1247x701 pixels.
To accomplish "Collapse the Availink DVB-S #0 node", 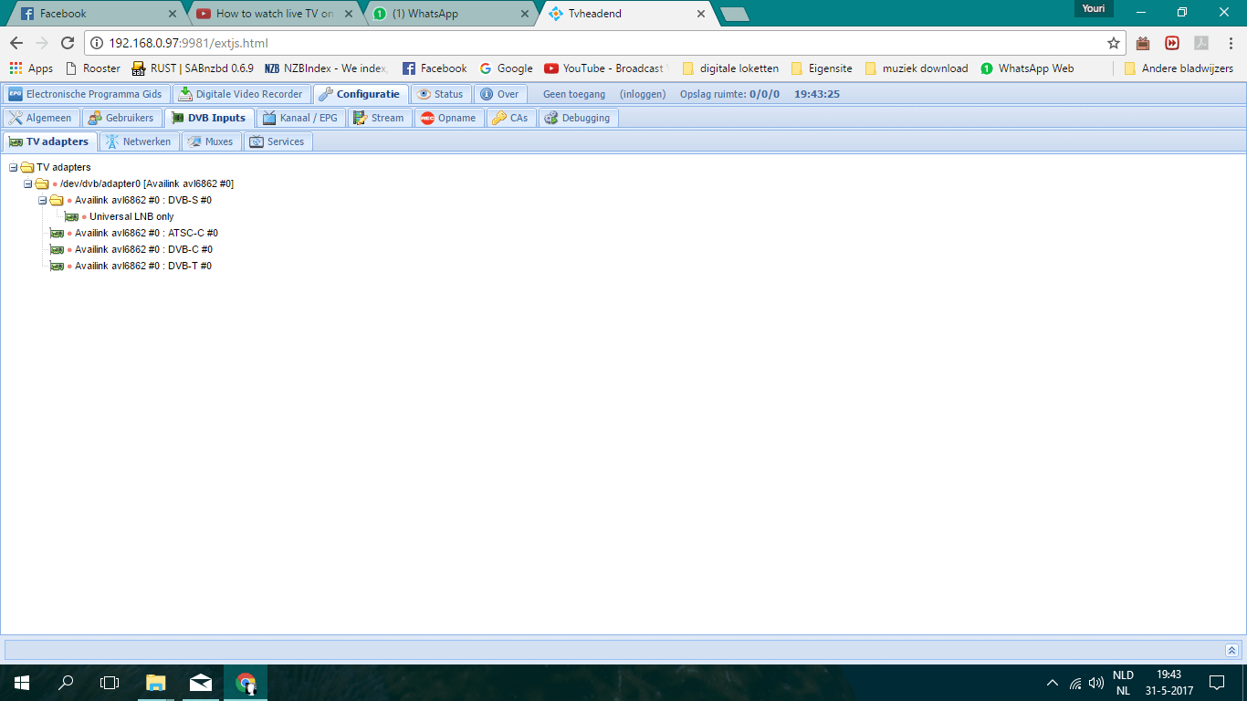I will [x=43, y=201].
